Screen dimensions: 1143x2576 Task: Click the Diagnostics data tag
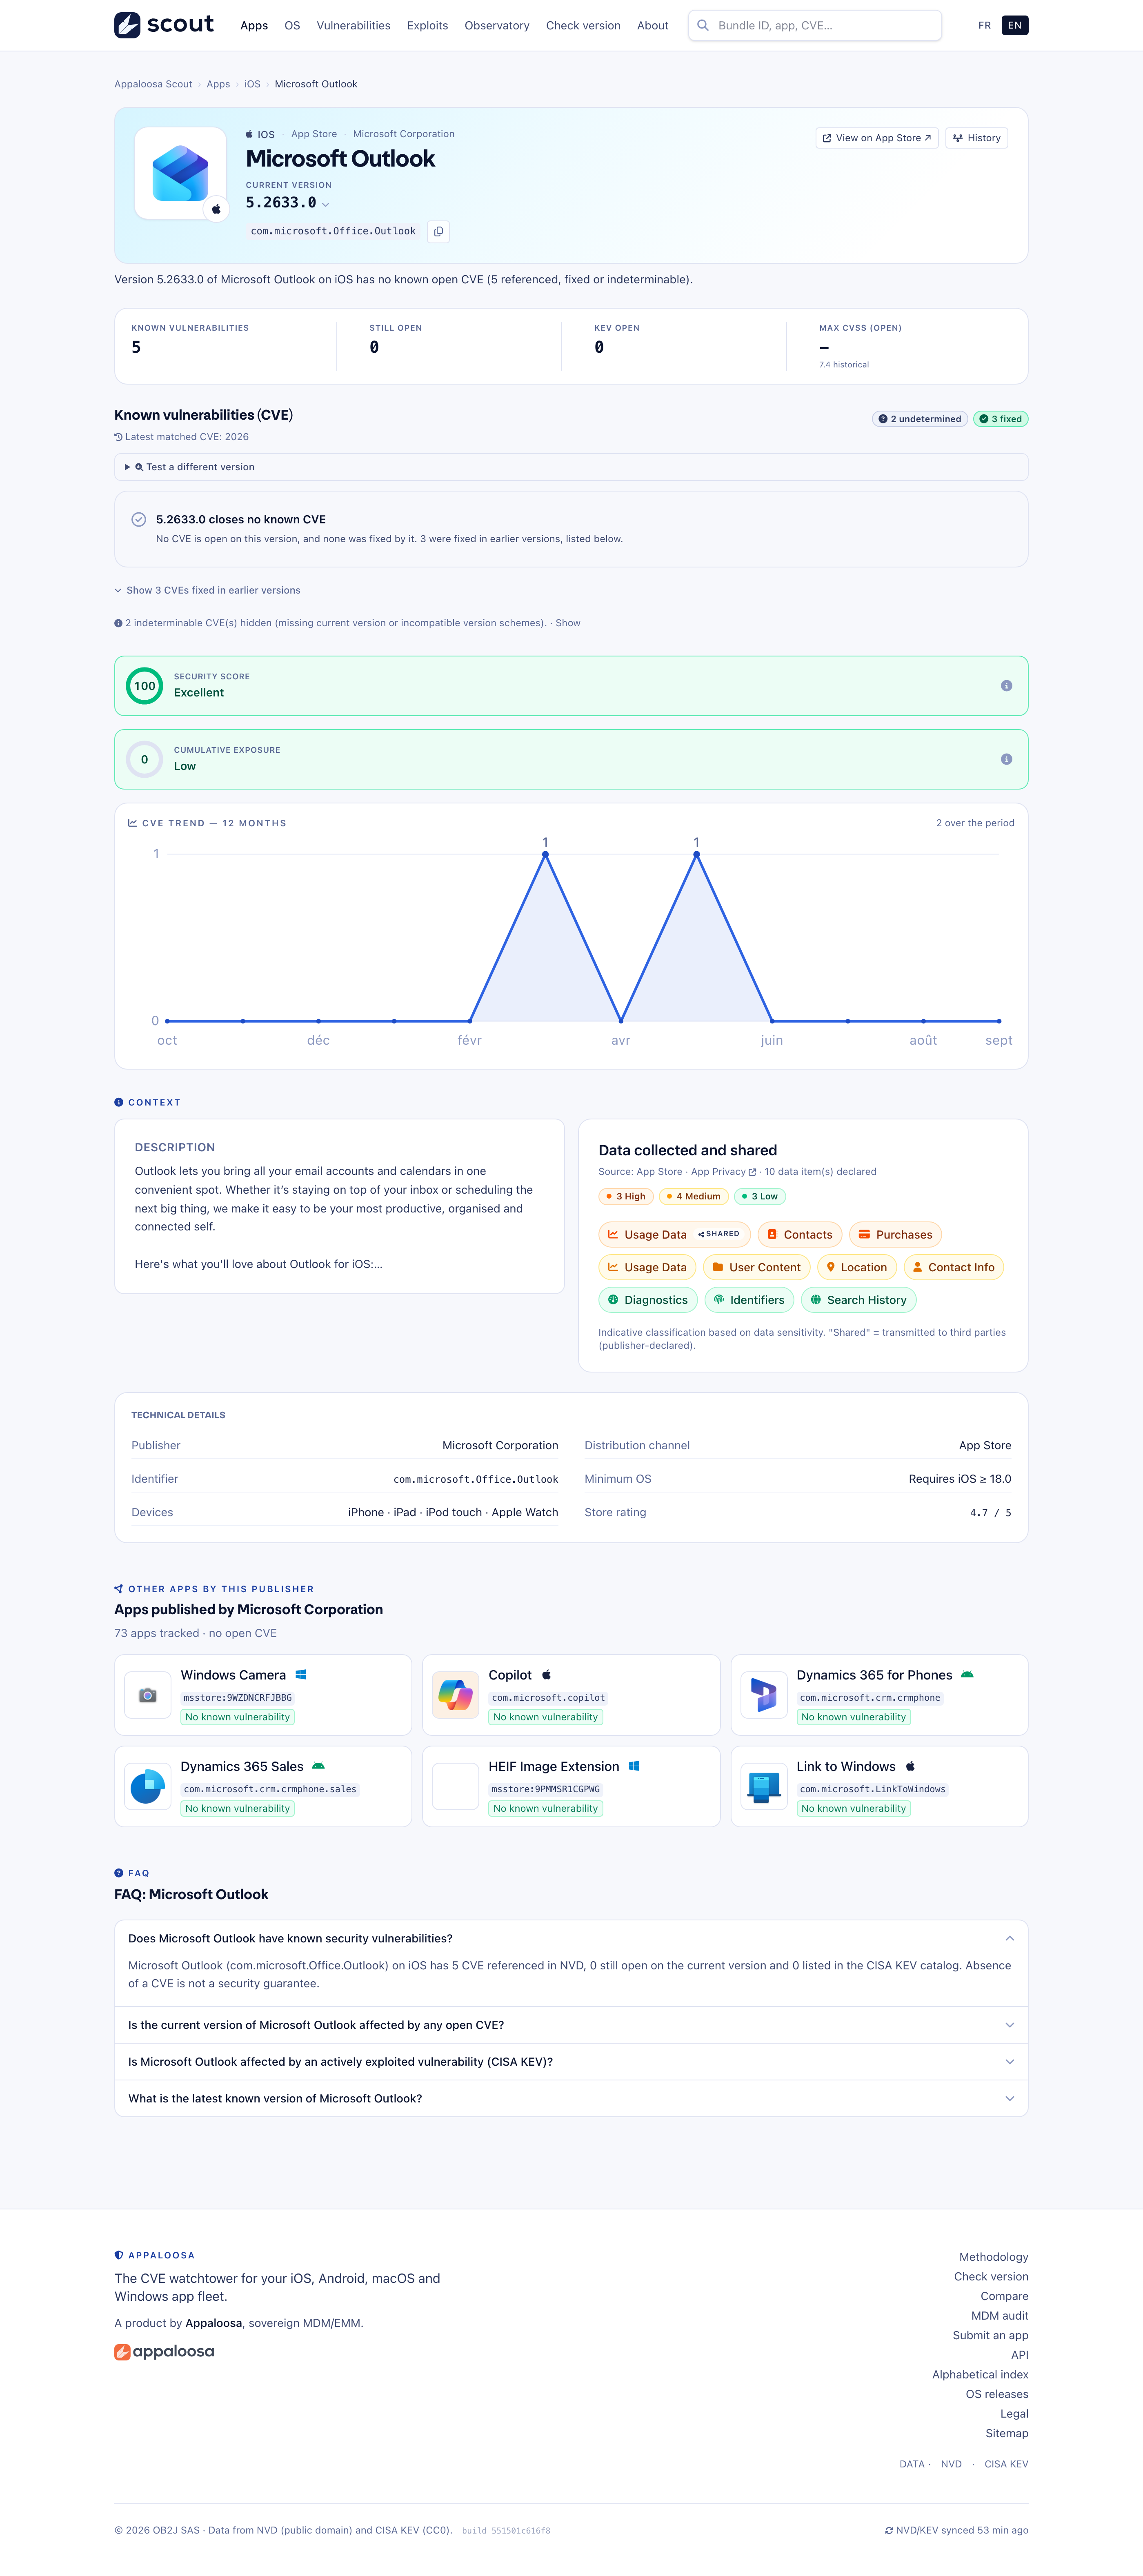tap(648, 1300)
